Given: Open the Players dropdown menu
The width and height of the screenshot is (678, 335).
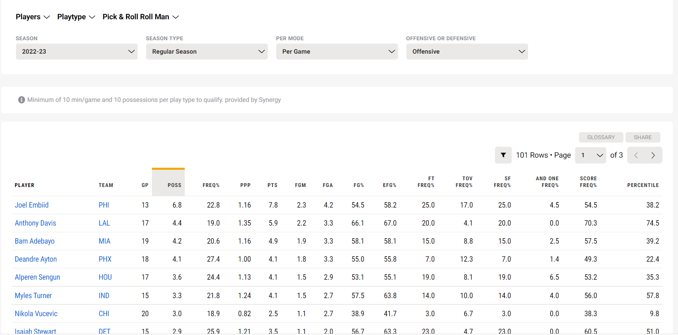Looking at the screenshot, I should [33, 17].
